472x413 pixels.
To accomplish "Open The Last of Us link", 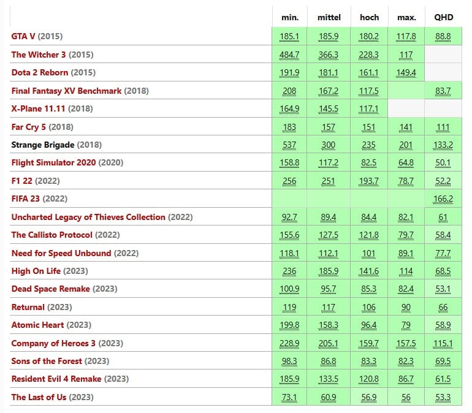I will (39, 397).
